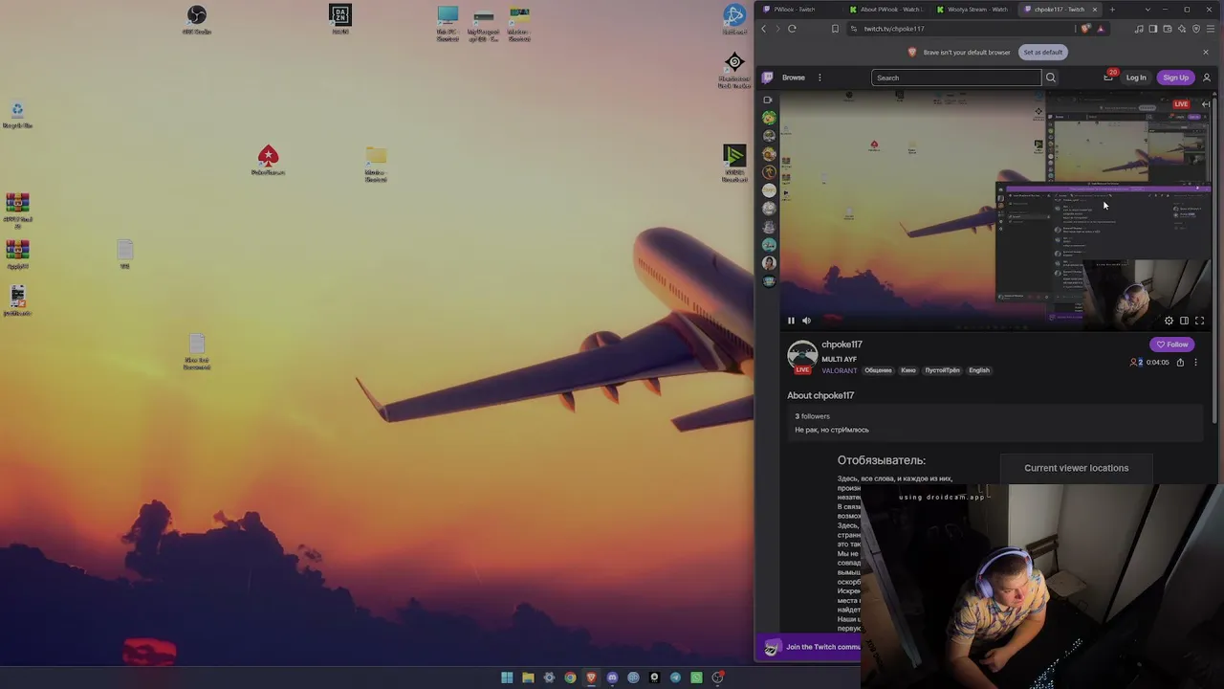The height and width of the screenshot is (689, 1224).
Task: Click the address bar URL twitch.tv/chpoke117
Action: pyautogui.click(x=894, y=29)
